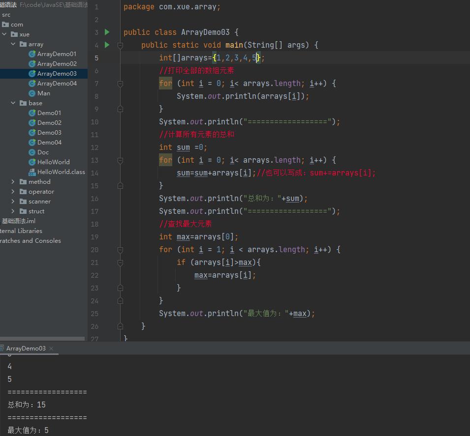This screenshot has height=436, width=470.
Task: Switch to the ArrayDemo03 run tab
Action: (x=26, y=349)
